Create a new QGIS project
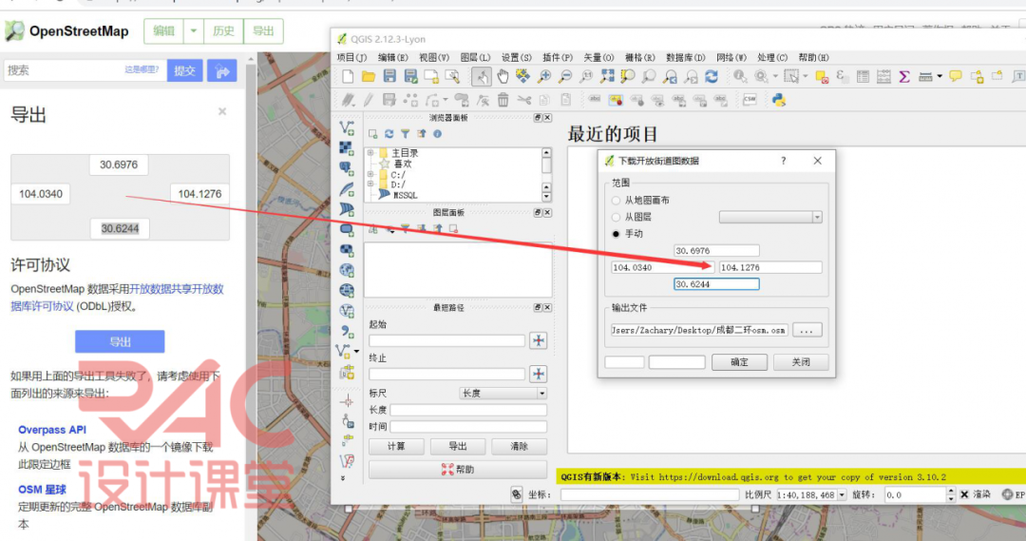1026x541 pixels. pos(348,77)
